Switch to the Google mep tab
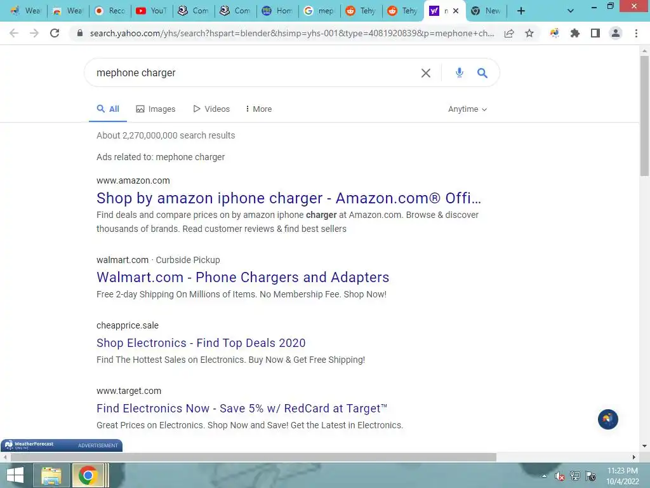This screenshot has height=488, width=650. [x=319, y=11]
